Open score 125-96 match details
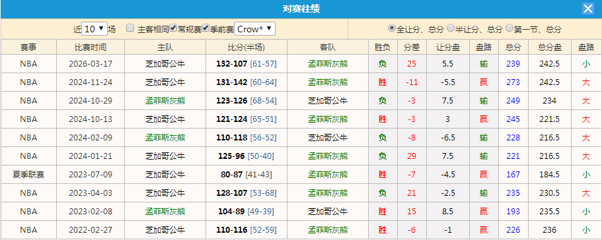This screenshot has width=602, height=240. coord(231,156)
